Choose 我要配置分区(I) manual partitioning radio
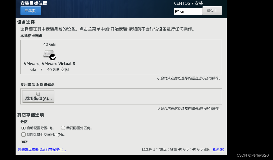Image resolution: width=273 pixels, height=160 pixels. coord(63,128)
